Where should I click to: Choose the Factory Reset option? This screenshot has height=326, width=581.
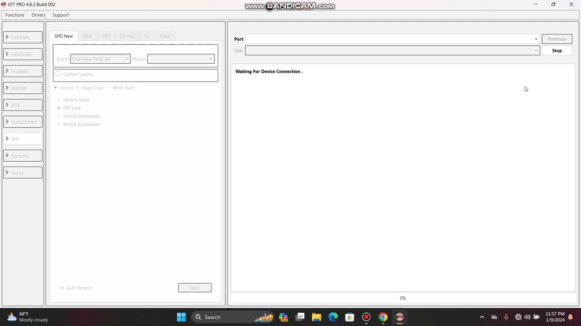59,100
